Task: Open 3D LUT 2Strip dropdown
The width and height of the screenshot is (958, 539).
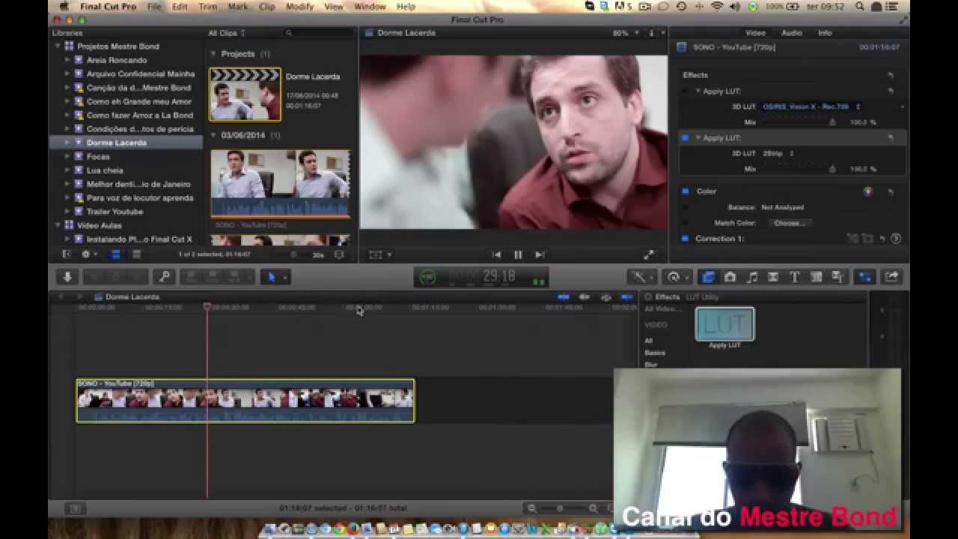Action: click(778, 153)
